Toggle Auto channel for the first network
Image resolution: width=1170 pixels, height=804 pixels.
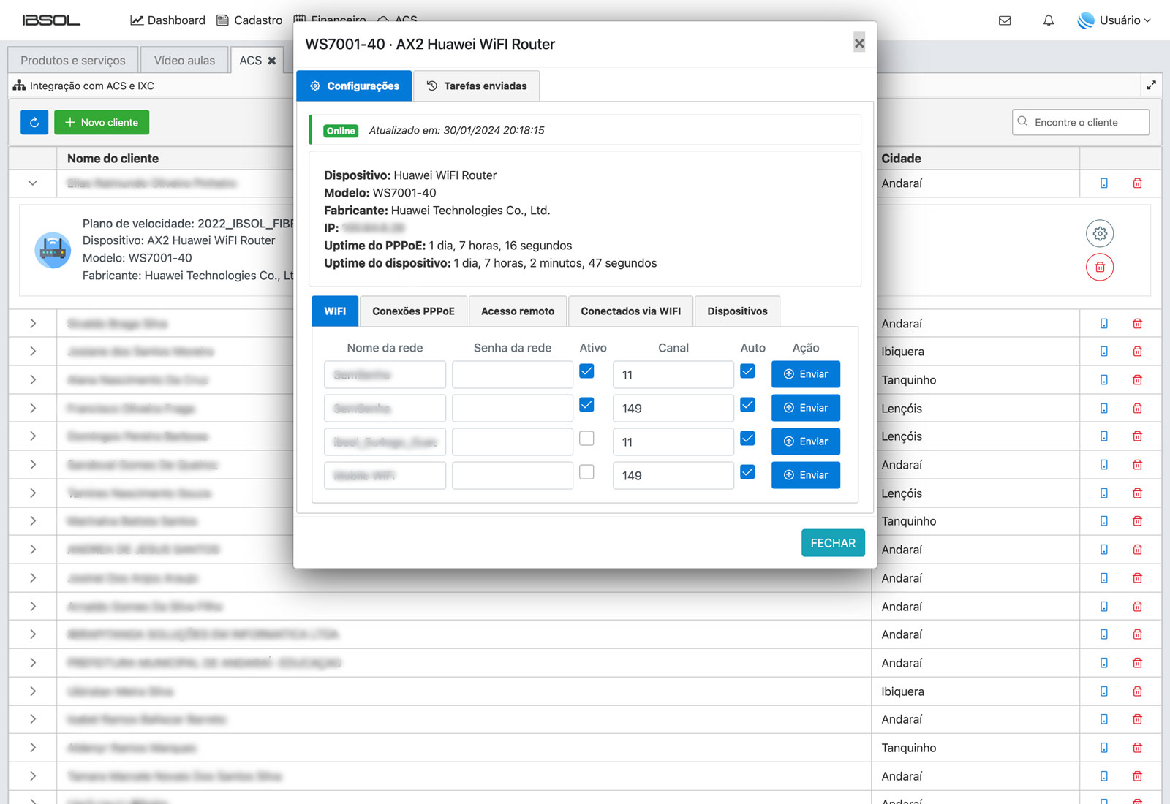click(x=747, y=371)
